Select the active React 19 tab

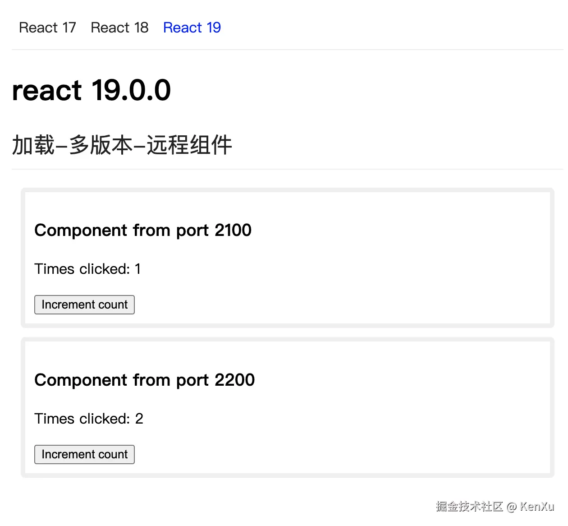[192, 28]
